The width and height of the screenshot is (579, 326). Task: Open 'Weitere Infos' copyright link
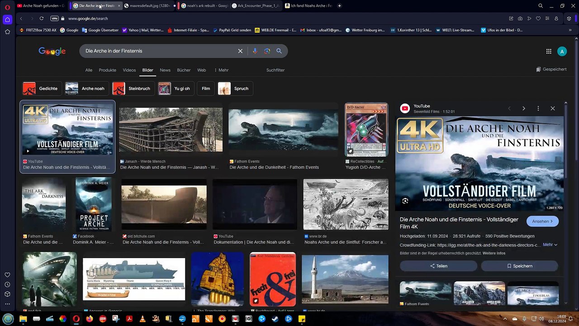tap(494, 253)
